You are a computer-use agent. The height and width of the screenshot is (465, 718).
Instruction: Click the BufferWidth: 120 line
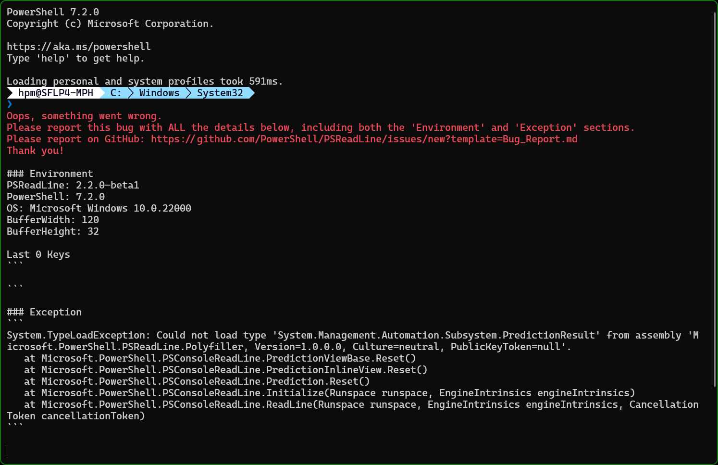(x=53, y=219)
